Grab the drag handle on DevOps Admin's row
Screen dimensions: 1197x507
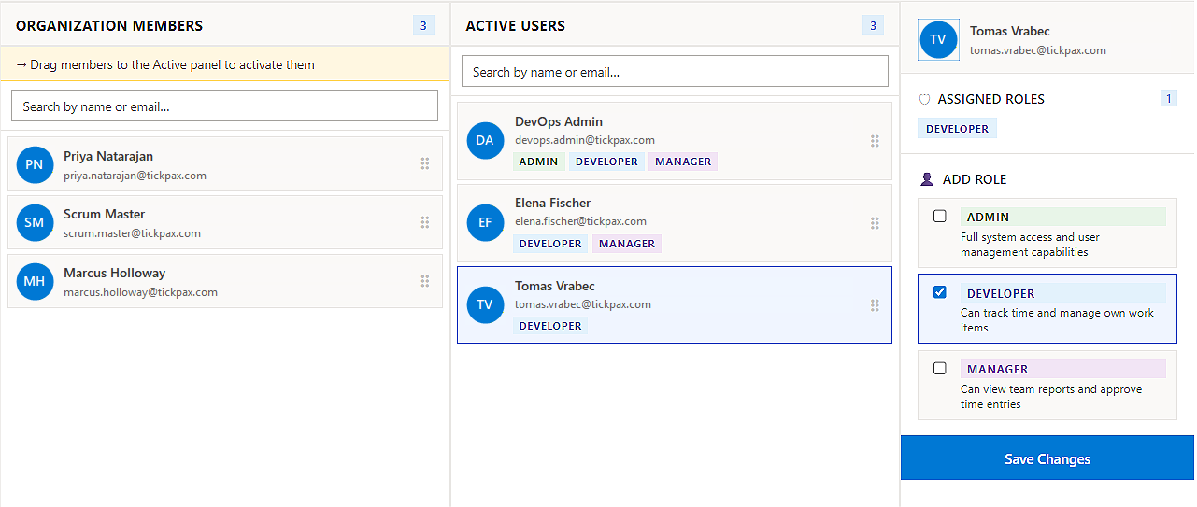point(876,141)
